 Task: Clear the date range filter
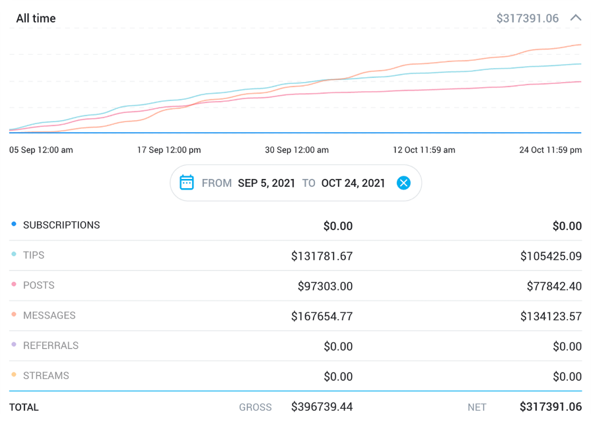403,183
